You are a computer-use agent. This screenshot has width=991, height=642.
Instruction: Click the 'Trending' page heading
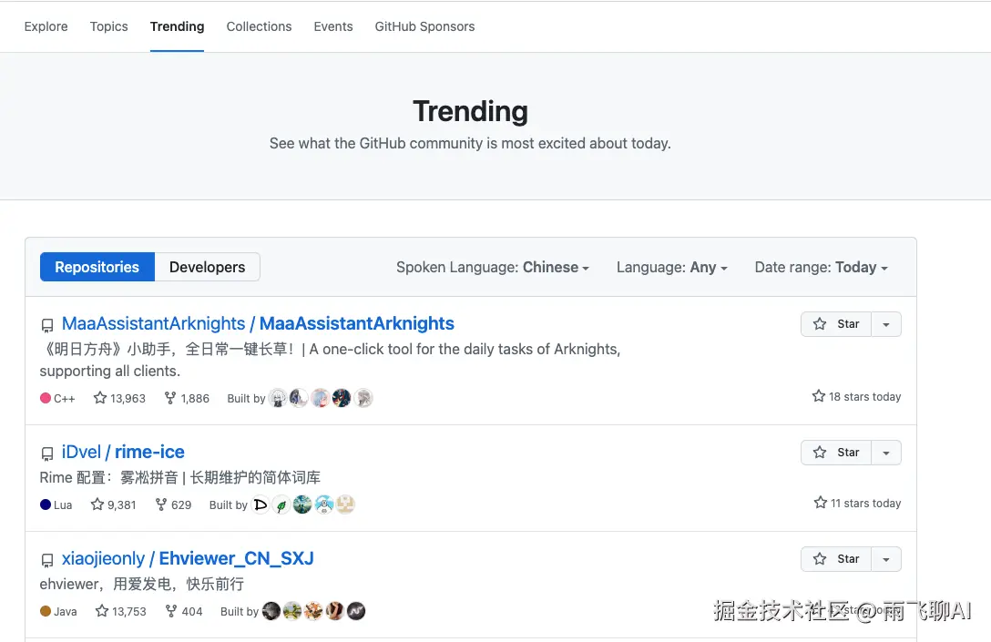470,111
